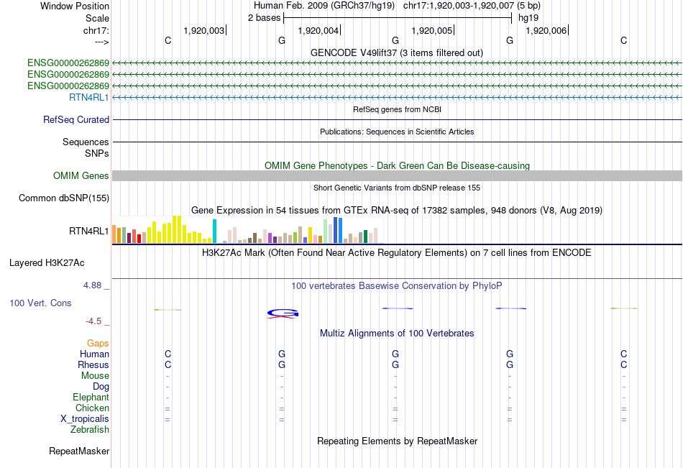Click the 100 Vert. Cons track label
Image resolution: width=683 pixels, height=468 pixels.
coord(40,303)
